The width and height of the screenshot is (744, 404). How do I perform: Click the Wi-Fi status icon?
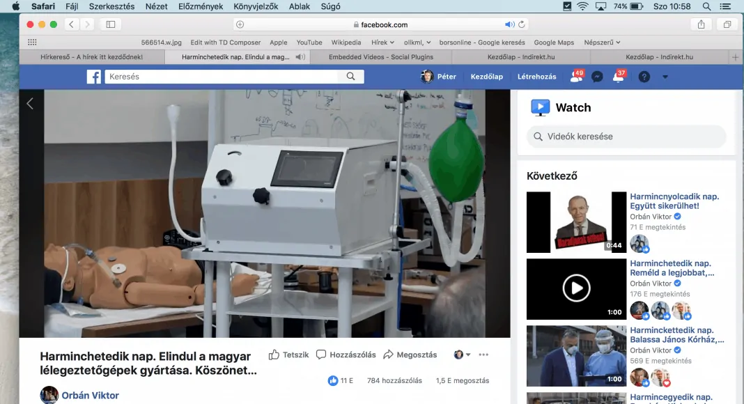click(x=582, y=6)
